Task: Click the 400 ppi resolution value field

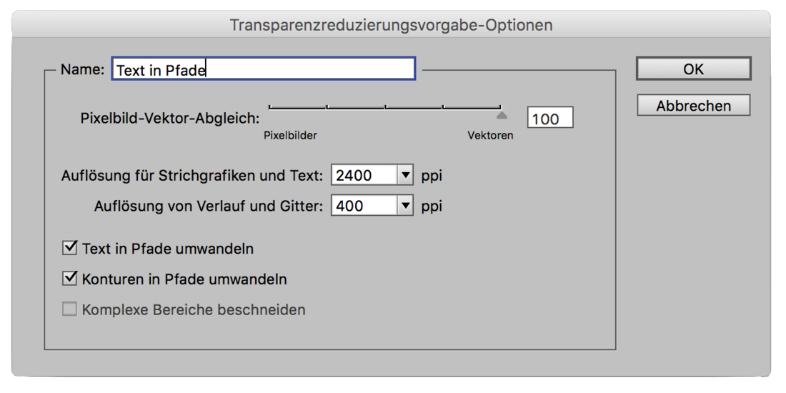Action: pos(364,206)
